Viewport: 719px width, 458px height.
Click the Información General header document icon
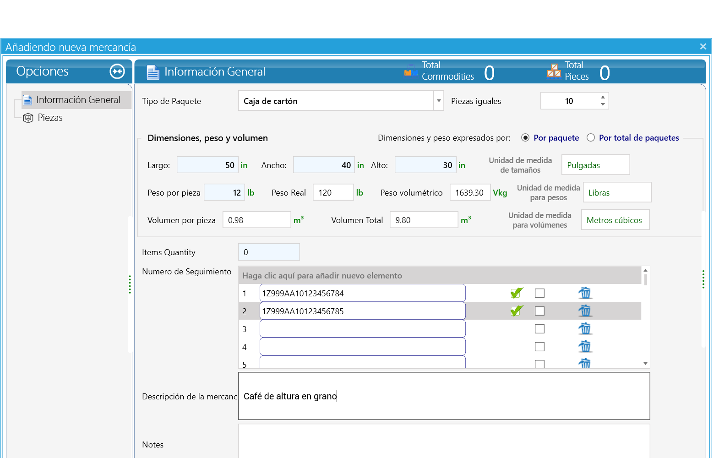153,72
